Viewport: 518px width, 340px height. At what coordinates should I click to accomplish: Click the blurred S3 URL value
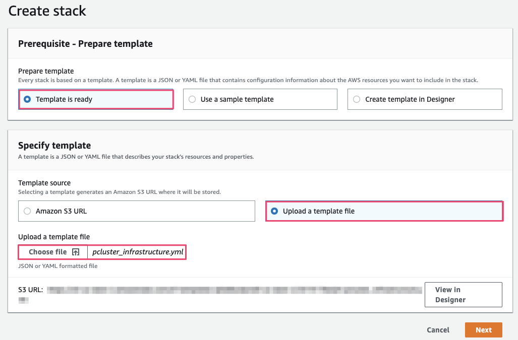[x=234, y=290]
